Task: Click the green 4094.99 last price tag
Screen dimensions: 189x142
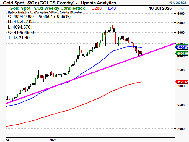Action: pyautogui.click(x=182, y=53)
